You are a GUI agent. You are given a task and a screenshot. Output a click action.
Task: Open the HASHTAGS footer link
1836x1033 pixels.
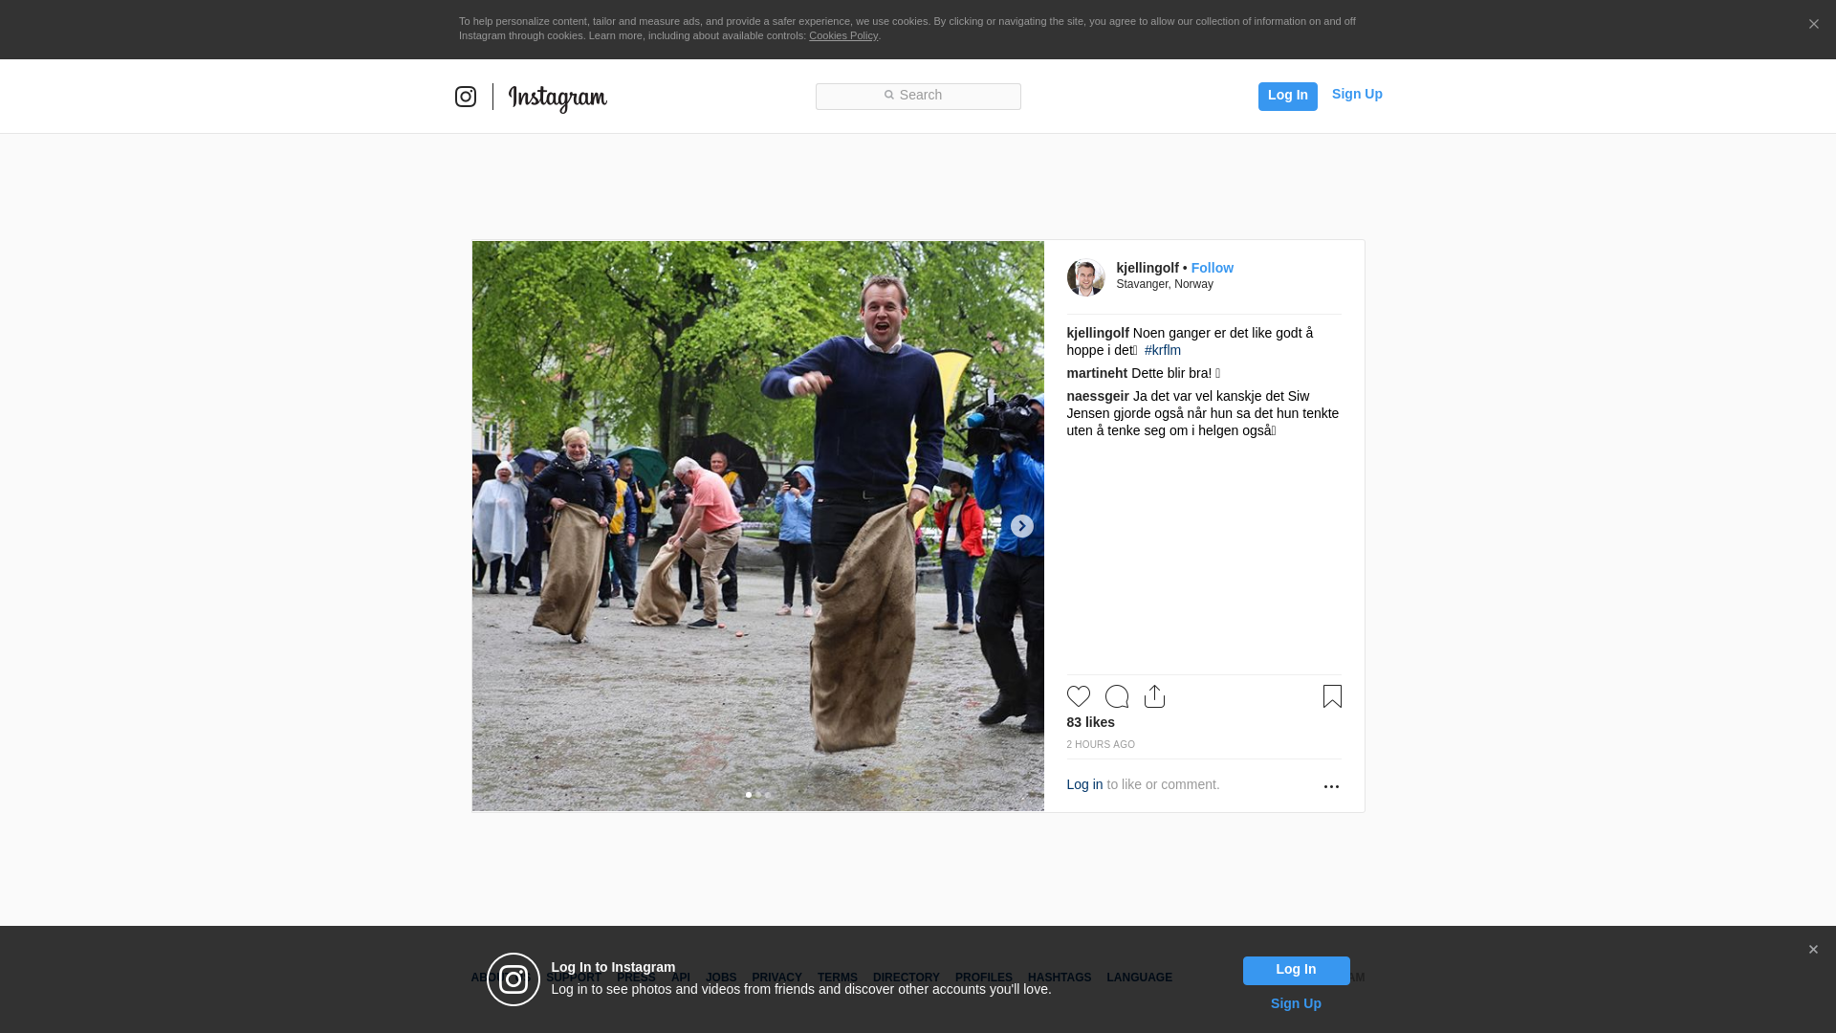(x=1059, y=978)
